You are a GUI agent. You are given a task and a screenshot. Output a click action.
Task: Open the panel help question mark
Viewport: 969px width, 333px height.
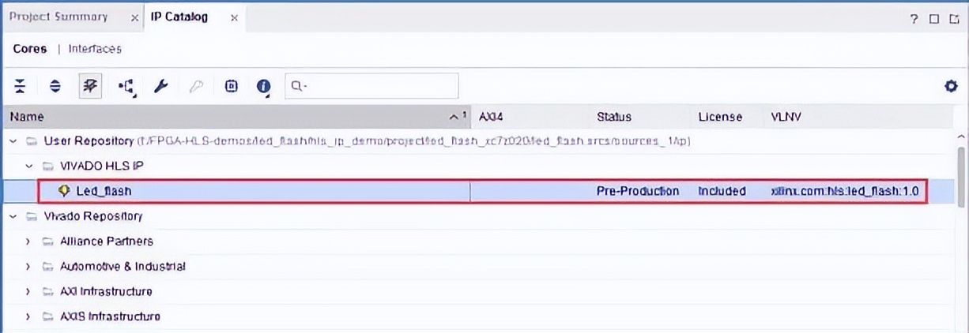[x=914, y=18]
